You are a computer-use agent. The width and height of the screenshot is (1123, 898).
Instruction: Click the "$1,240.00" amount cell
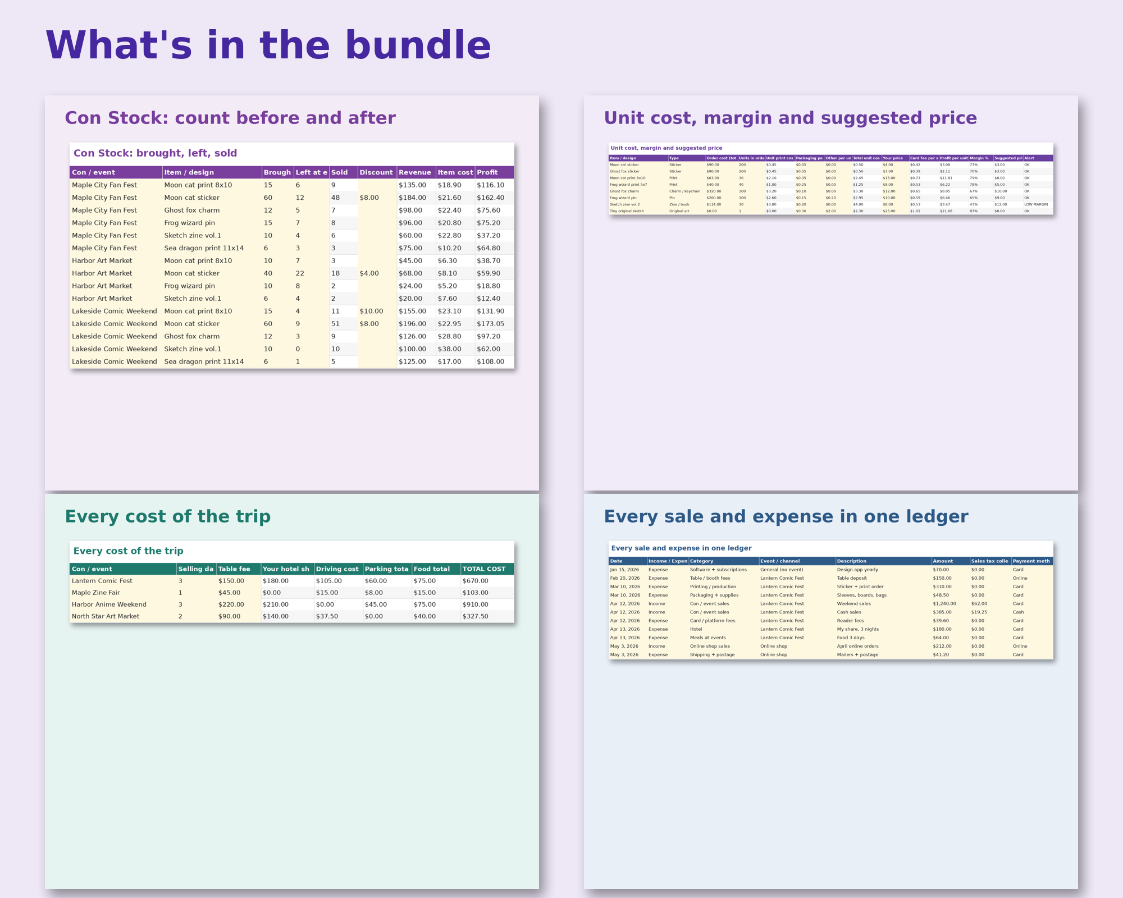click(x=951, y=604)
